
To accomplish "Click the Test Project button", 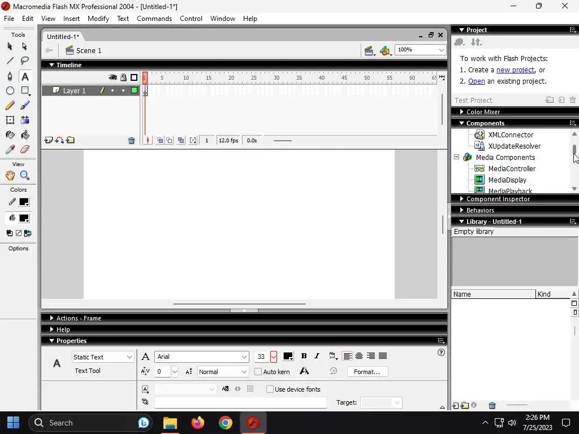I will pos(473,101).
